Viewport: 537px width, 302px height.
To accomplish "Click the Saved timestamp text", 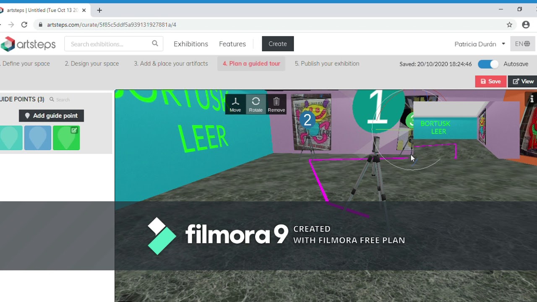I will pos(435,64).
